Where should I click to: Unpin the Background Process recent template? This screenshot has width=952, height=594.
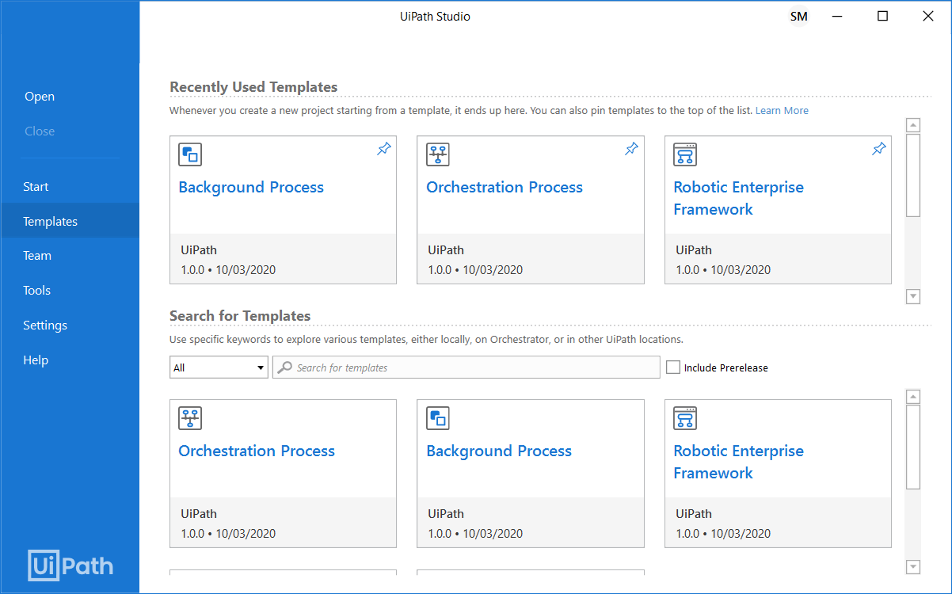coord(384,149)
